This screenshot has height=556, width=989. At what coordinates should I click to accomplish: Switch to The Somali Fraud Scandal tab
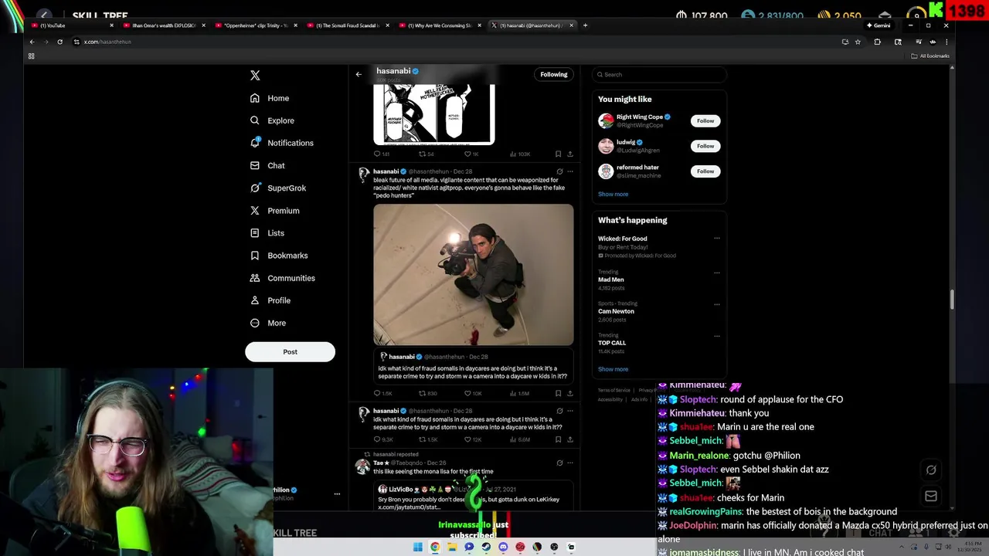click(346, 25)
